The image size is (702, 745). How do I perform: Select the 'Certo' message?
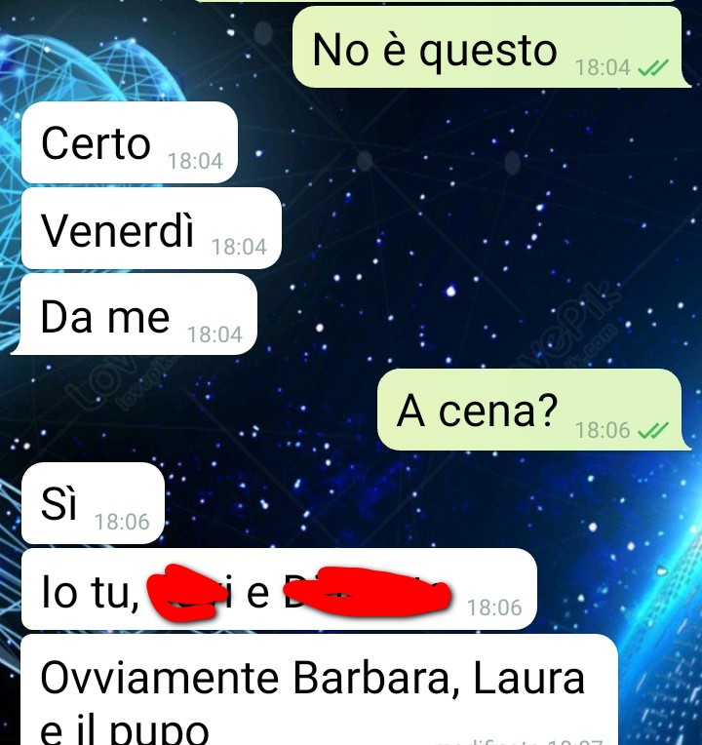(130, 142)
